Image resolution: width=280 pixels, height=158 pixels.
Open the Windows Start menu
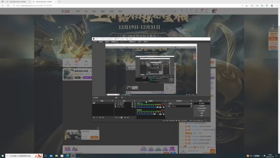pyautogui.click(x=2, y=156)
